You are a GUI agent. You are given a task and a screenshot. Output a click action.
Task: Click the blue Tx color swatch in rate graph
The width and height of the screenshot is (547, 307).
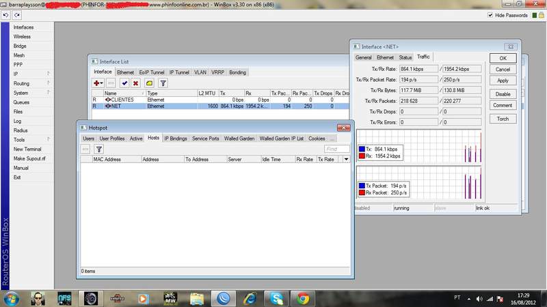(x=362, y=149)
